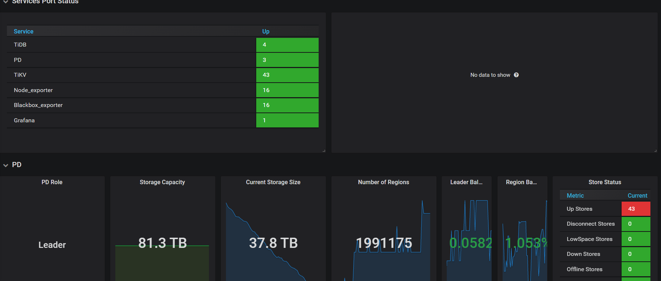Click resize handle of the No data panel

[x=655, y=151]
